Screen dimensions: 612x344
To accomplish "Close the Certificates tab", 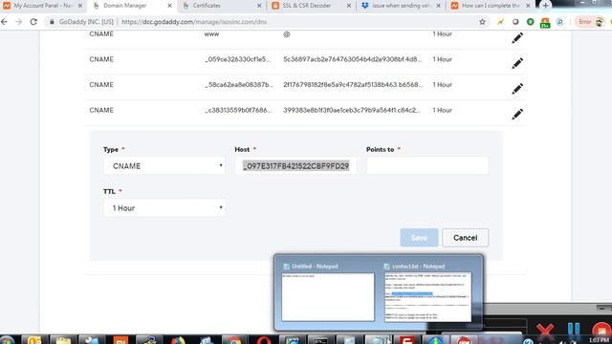I will 259,6.
